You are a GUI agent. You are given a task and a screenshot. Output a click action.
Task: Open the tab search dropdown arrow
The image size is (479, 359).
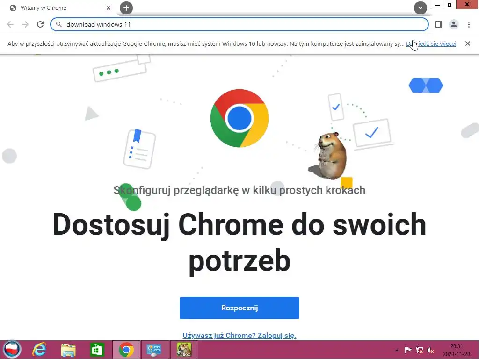[x=421, y=8]
